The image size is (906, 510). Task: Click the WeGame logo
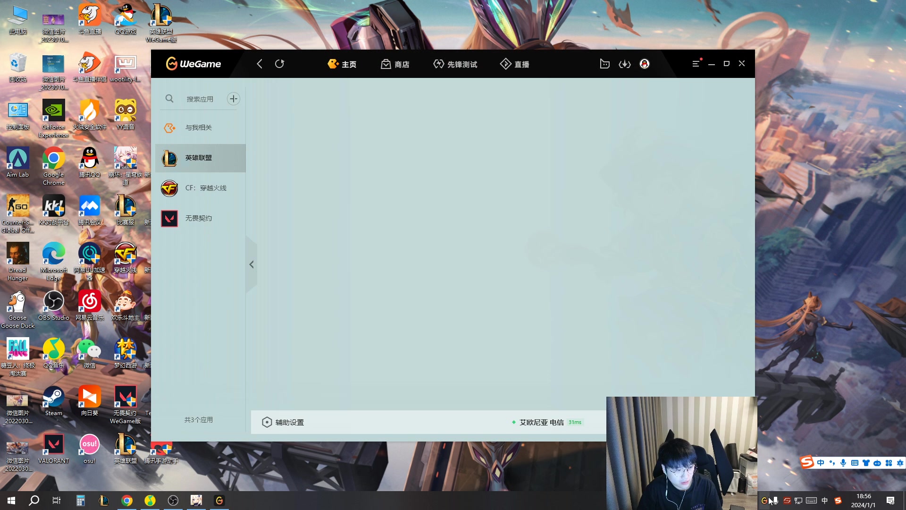pos(193,64)
